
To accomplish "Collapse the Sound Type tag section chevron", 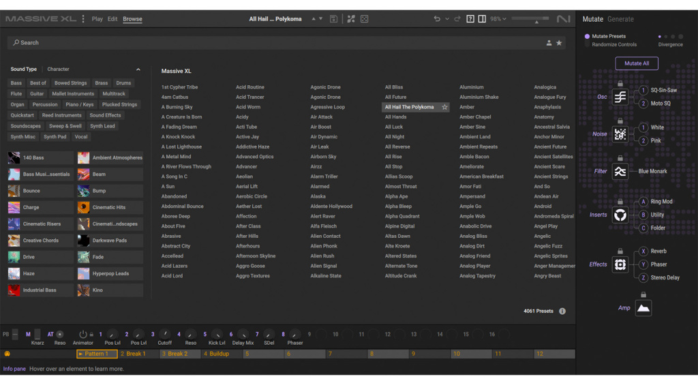I will [138, 70].
